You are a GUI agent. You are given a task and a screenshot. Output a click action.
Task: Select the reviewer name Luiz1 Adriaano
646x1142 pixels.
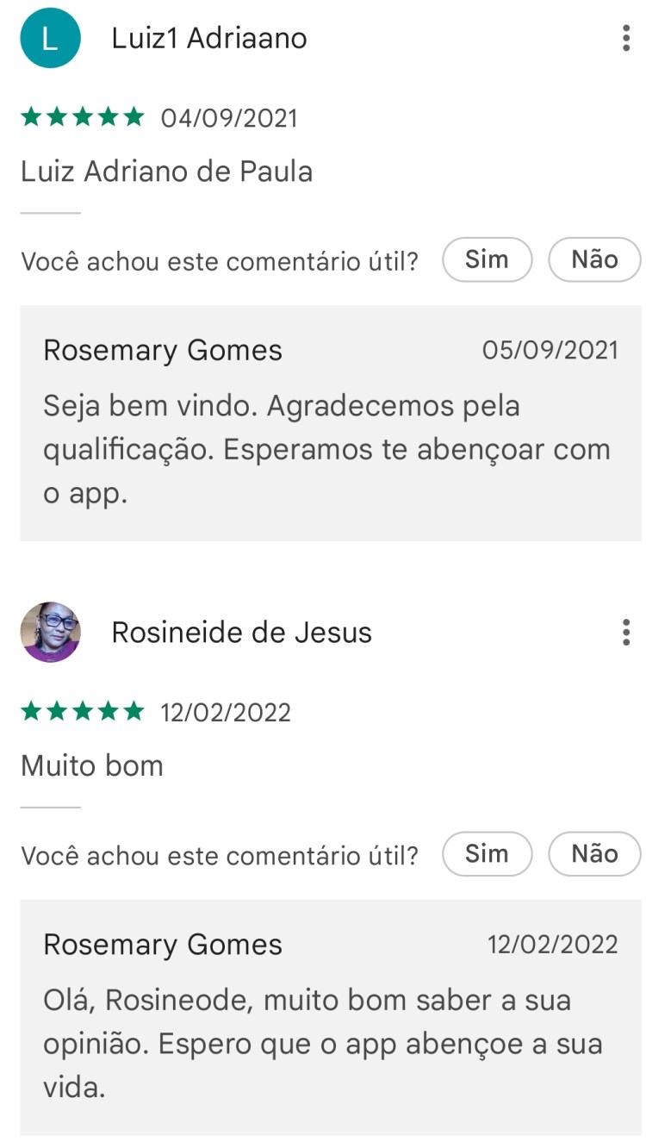point(209,39)
